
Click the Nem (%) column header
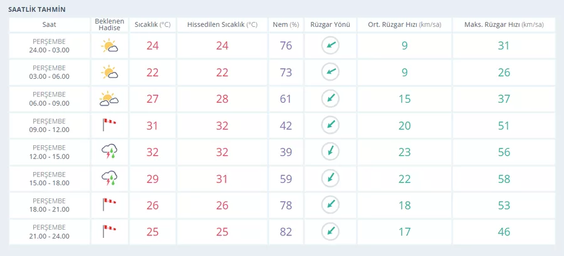click(x=286, y=25)
